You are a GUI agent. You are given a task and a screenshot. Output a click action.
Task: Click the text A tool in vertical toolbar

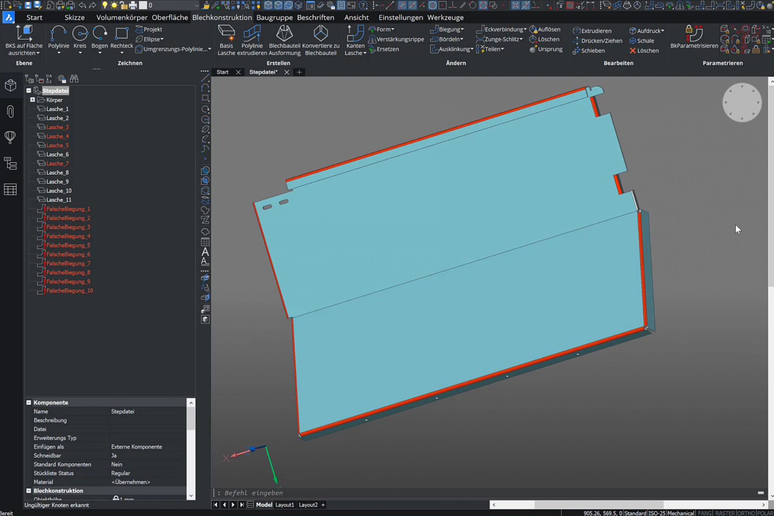(x=205, y=252)
